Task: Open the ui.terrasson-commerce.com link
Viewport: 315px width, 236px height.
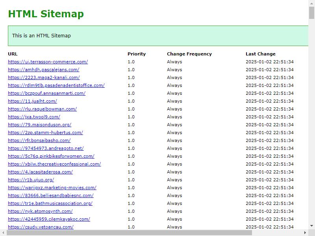Action: 48,62
